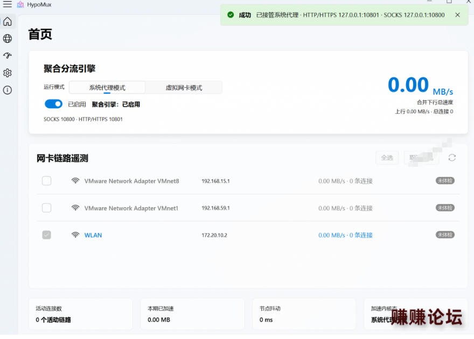
Task: Switch to 系统代理模式 tab
Action: click(107, 88)
